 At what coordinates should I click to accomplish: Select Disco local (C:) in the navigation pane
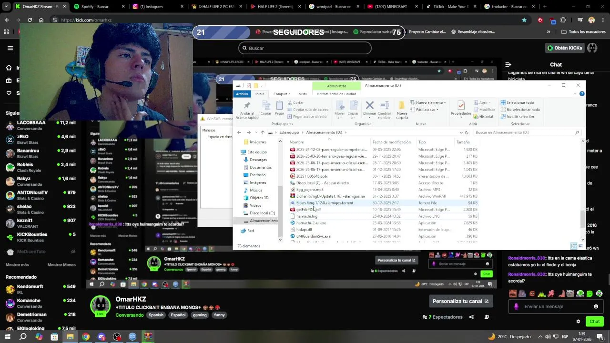click(x=262, y=213)
